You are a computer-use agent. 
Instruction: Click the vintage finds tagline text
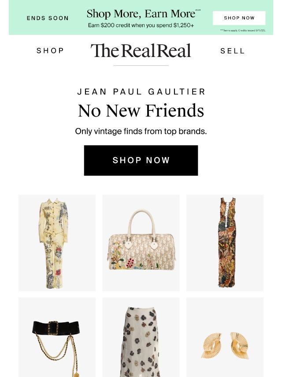[141, 132]
